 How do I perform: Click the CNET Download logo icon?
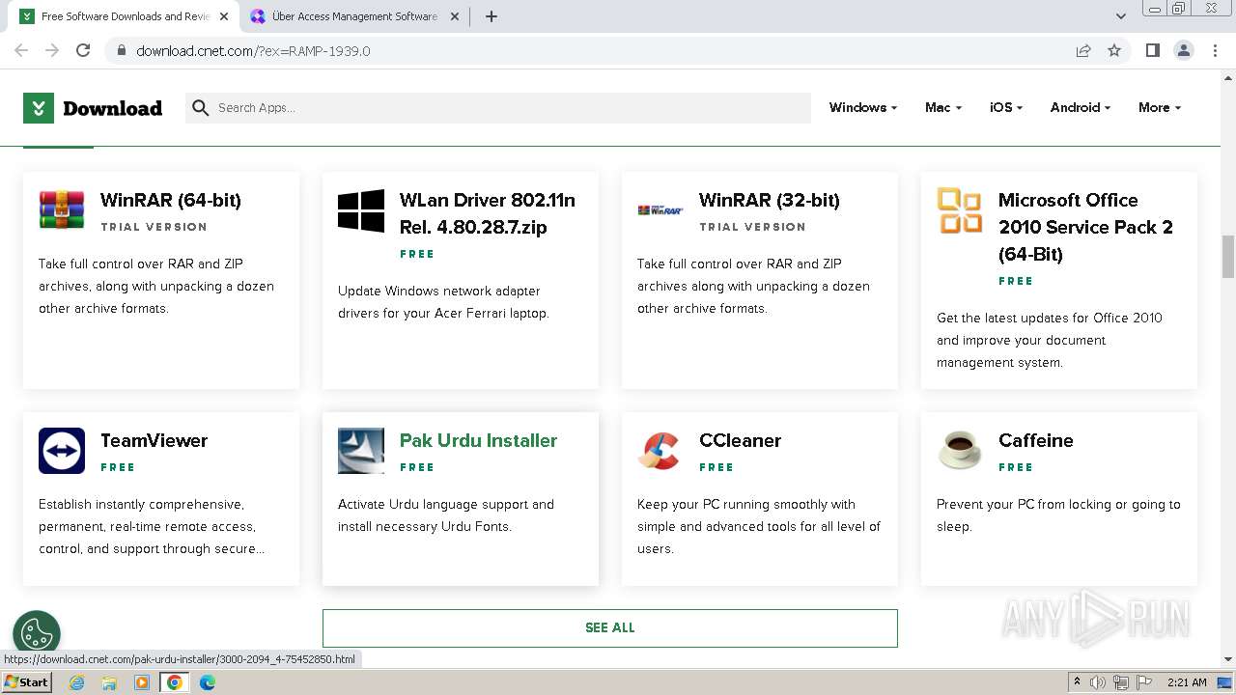pyautogui.click(x=39, y=108)
